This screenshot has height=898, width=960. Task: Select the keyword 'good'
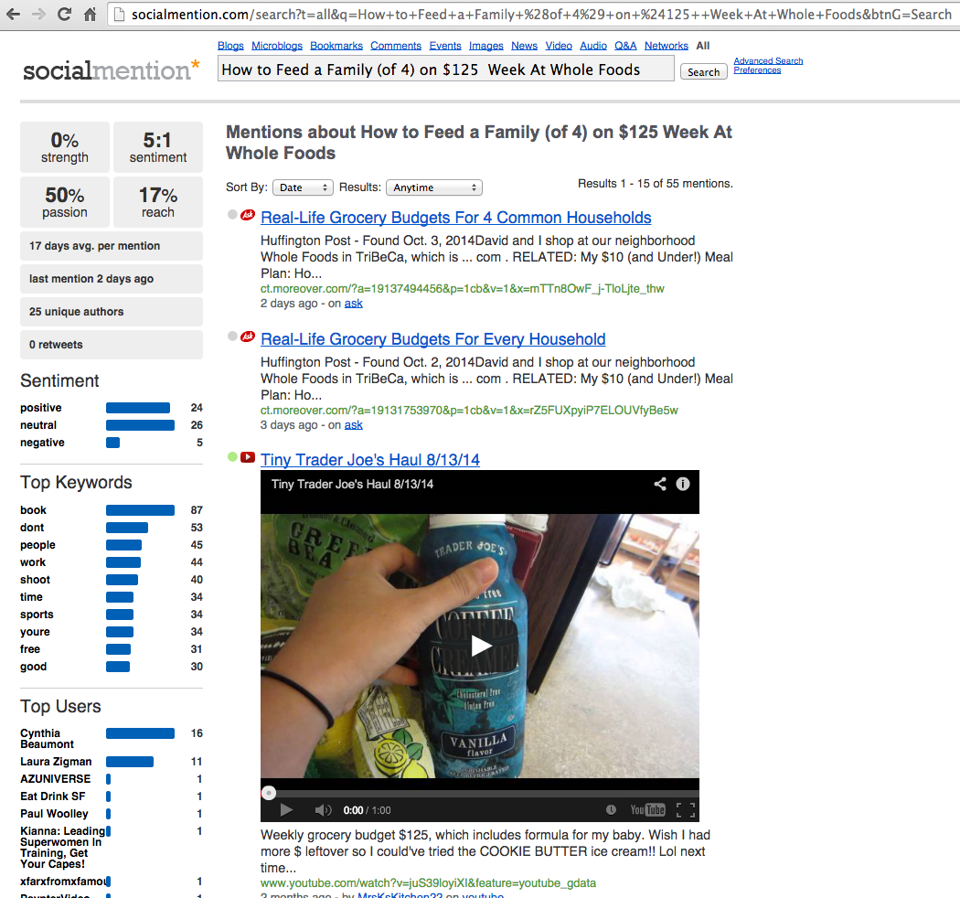click(33, 667)
